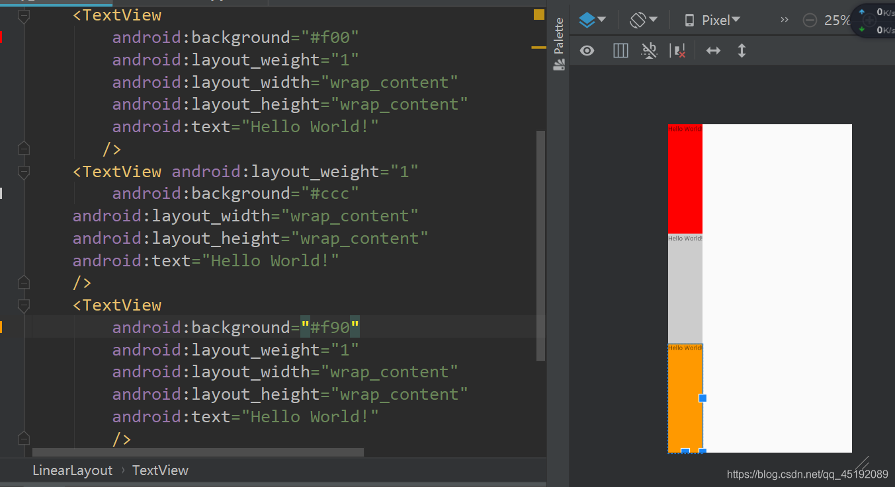The image size is (895, 487).
Task: Select the orange TextView in preview
Action: 685,398
